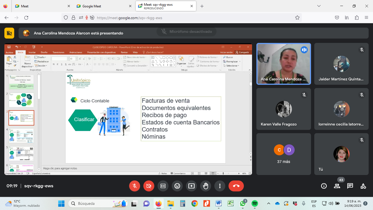Toggle closed captions button

click(x=163, y=186)
